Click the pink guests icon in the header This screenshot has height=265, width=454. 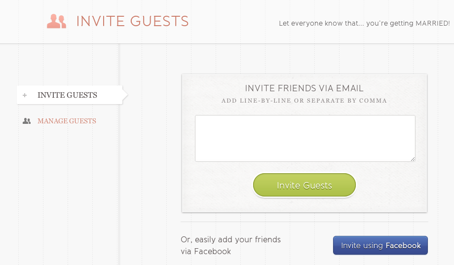[56, 21]
